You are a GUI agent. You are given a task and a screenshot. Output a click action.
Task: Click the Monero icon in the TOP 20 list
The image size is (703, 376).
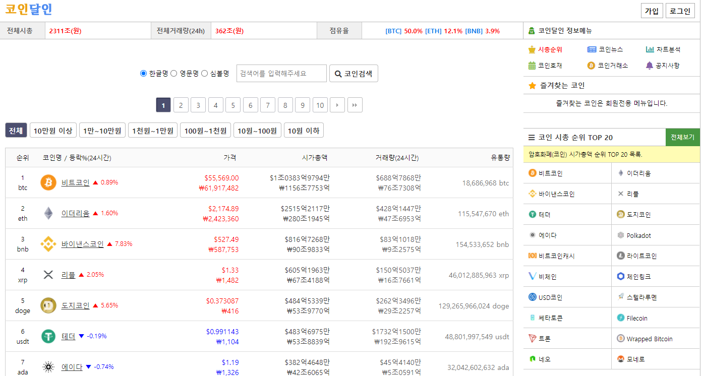click(621, 359)
